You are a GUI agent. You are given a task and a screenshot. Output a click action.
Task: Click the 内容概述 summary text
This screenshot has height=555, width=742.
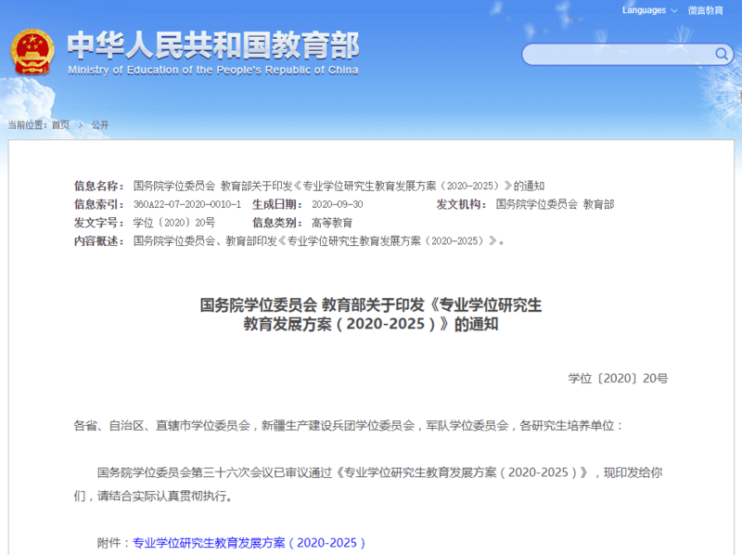point(315,240)
